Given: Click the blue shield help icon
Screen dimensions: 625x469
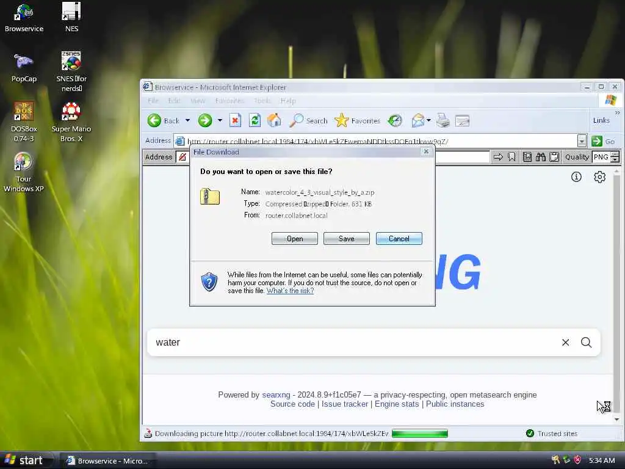Looking at the screenshot, I should tap(209, 282).
